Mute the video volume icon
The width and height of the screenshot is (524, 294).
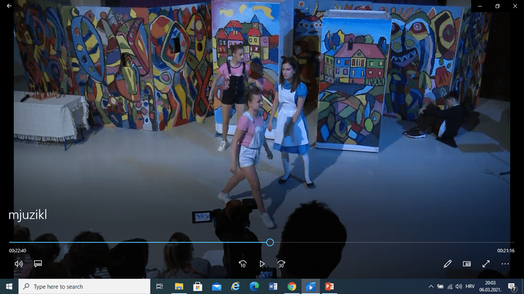click(18, 264)
